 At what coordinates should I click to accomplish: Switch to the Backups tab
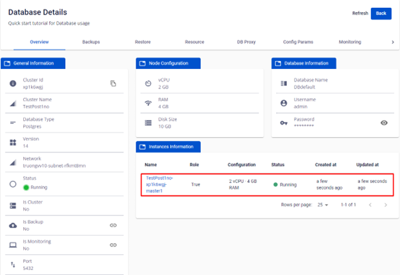91,42
